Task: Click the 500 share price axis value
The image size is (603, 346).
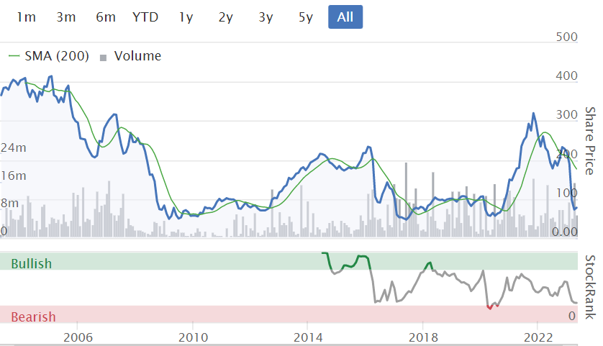Action: pos(567,37)
